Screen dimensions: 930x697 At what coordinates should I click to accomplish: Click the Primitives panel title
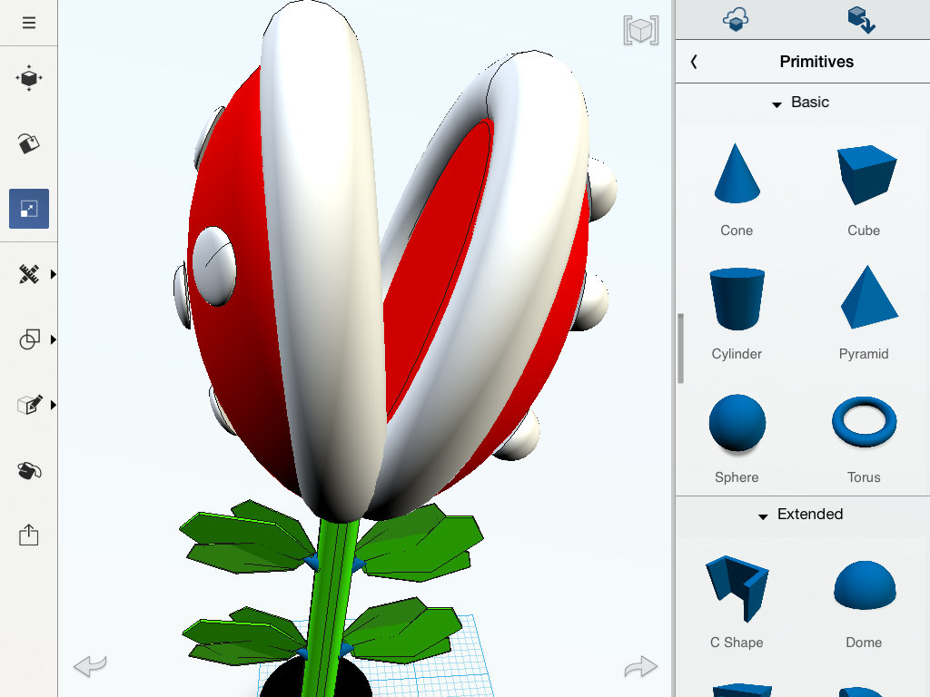point(816,62)
